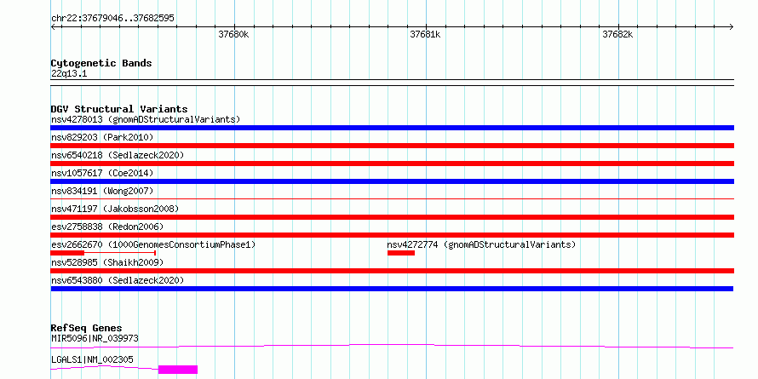
Task: Open nsv471197 (Jakobsson2008) variant label
Action: [x=115, y=209]
